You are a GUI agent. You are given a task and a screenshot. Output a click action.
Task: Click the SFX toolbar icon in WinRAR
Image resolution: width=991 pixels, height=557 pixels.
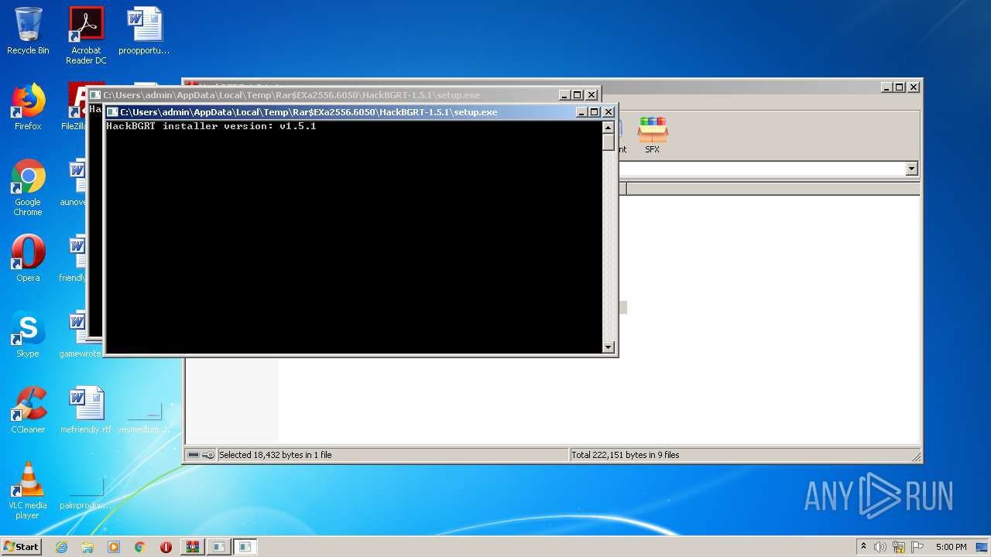tap(653, 135)
